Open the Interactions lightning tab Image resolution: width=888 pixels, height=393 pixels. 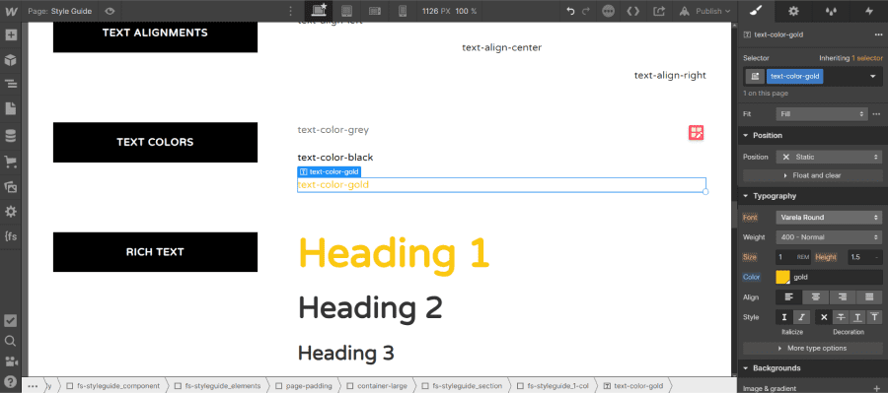868,11
